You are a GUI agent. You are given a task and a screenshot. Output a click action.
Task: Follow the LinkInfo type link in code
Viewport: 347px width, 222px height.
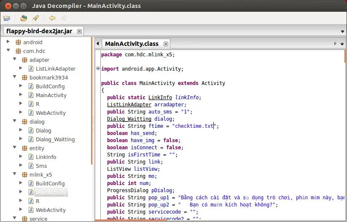tap(160, 97)
